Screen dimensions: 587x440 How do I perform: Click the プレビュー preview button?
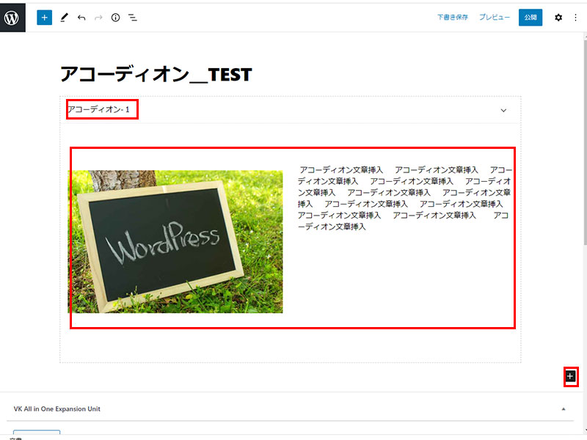pos(495,17)
